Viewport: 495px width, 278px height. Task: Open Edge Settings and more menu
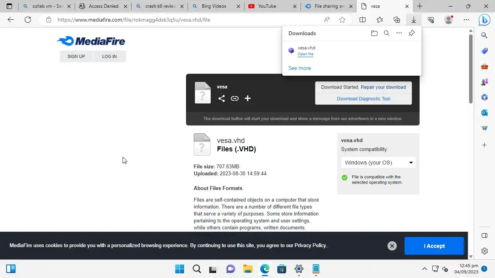pos(466,20)
